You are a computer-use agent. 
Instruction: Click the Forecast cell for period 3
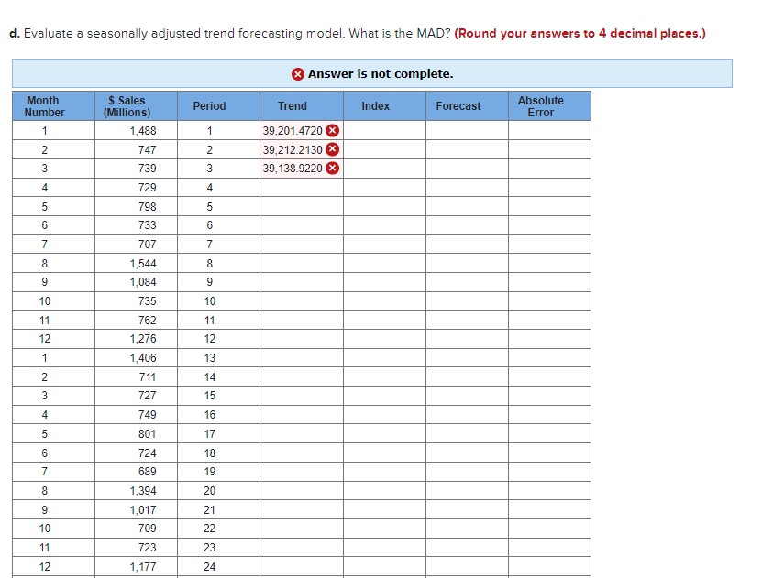tap(468, 169)
